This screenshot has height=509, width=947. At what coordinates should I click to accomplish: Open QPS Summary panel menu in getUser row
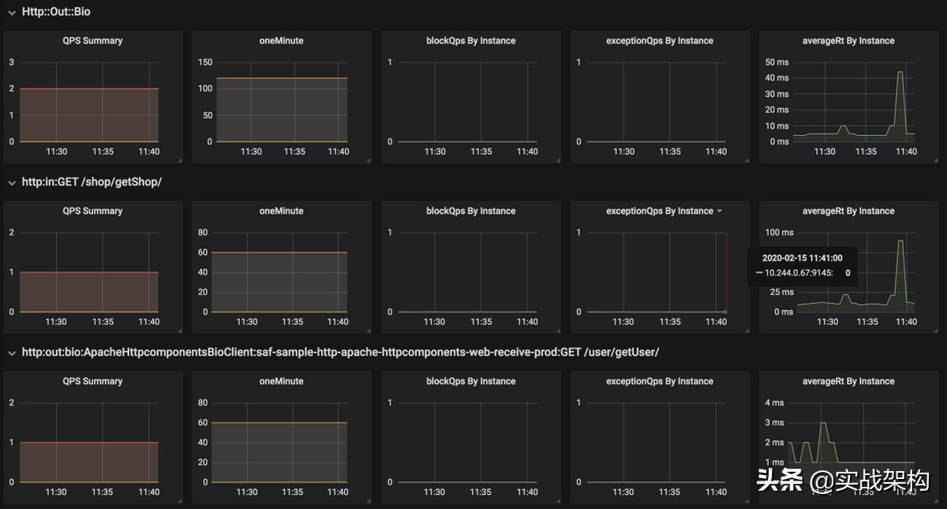click(92, 381)
